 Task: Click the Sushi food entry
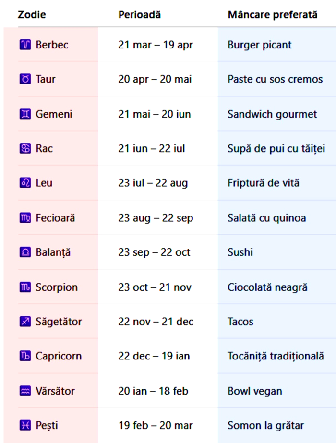click(240, 252)
